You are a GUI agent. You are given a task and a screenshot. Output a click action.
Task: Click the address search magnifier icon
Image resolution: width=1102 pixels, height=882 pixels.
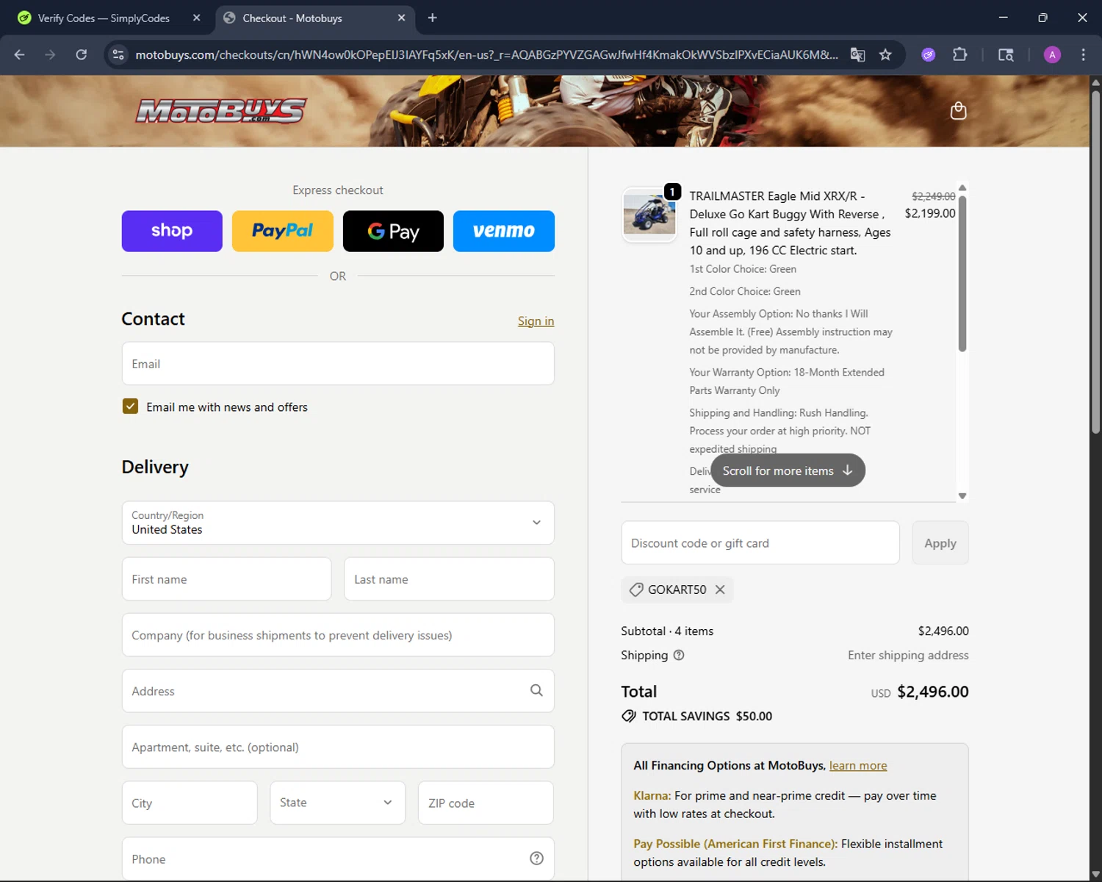(536, 690)
